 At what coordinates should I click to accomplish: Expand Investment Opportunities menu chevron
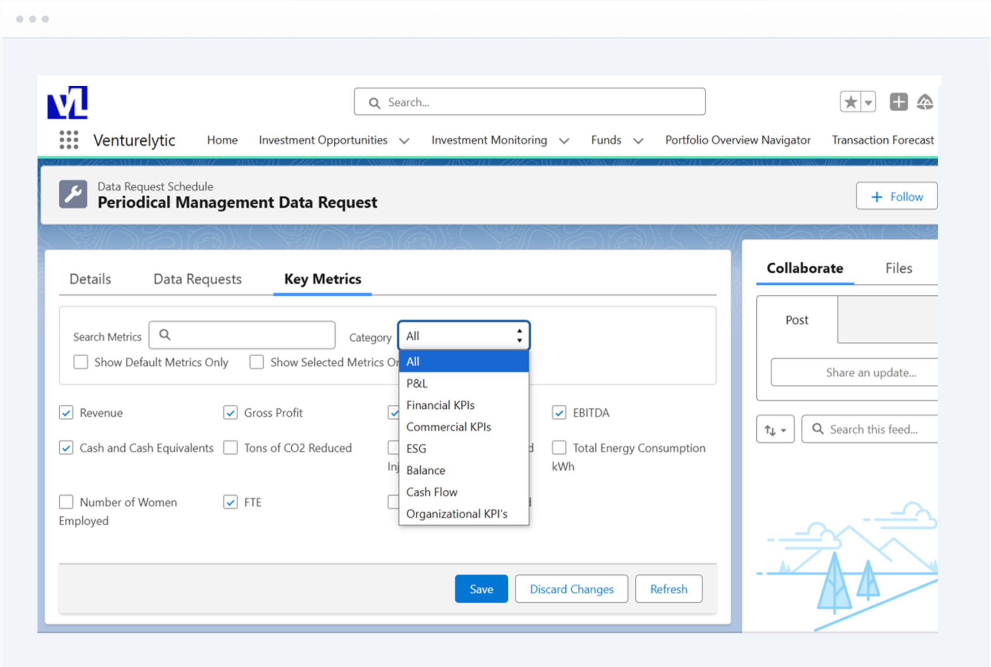click(x=404, y=141)
